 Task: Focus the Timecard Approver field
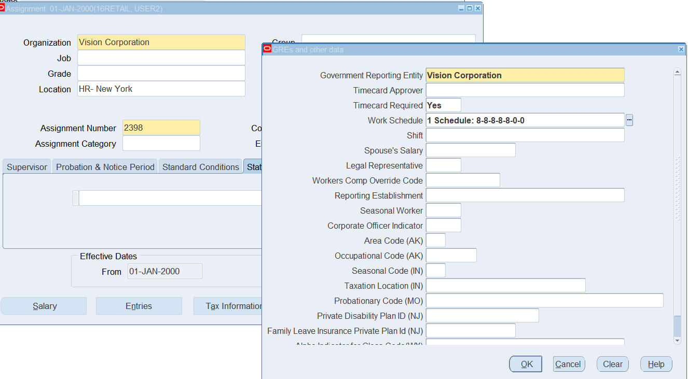coord(525,90)
